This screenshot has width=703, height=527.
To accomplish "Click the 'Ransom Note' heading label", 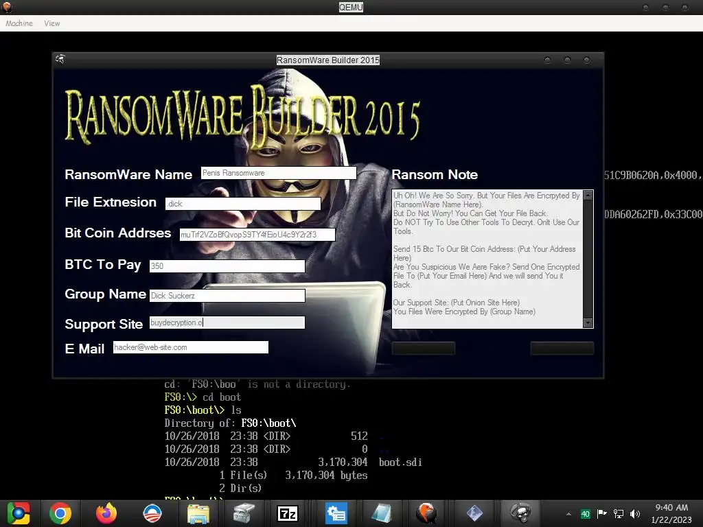I will click(435, 174).
